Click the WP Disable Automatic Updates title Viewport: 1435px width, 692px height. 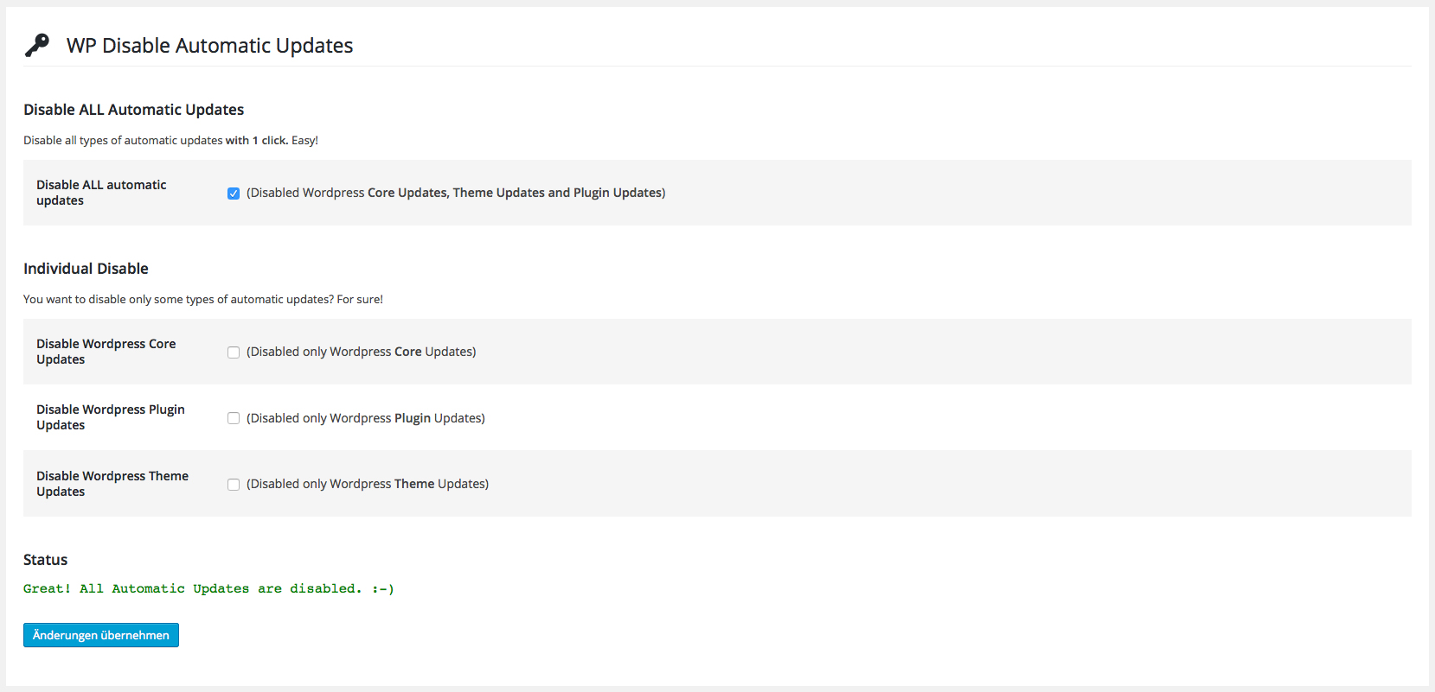coord(209,46)
